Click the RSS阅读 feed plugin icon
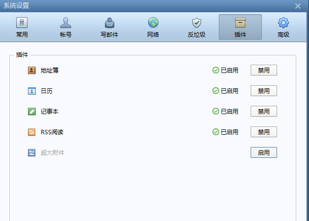 [32, 132]
